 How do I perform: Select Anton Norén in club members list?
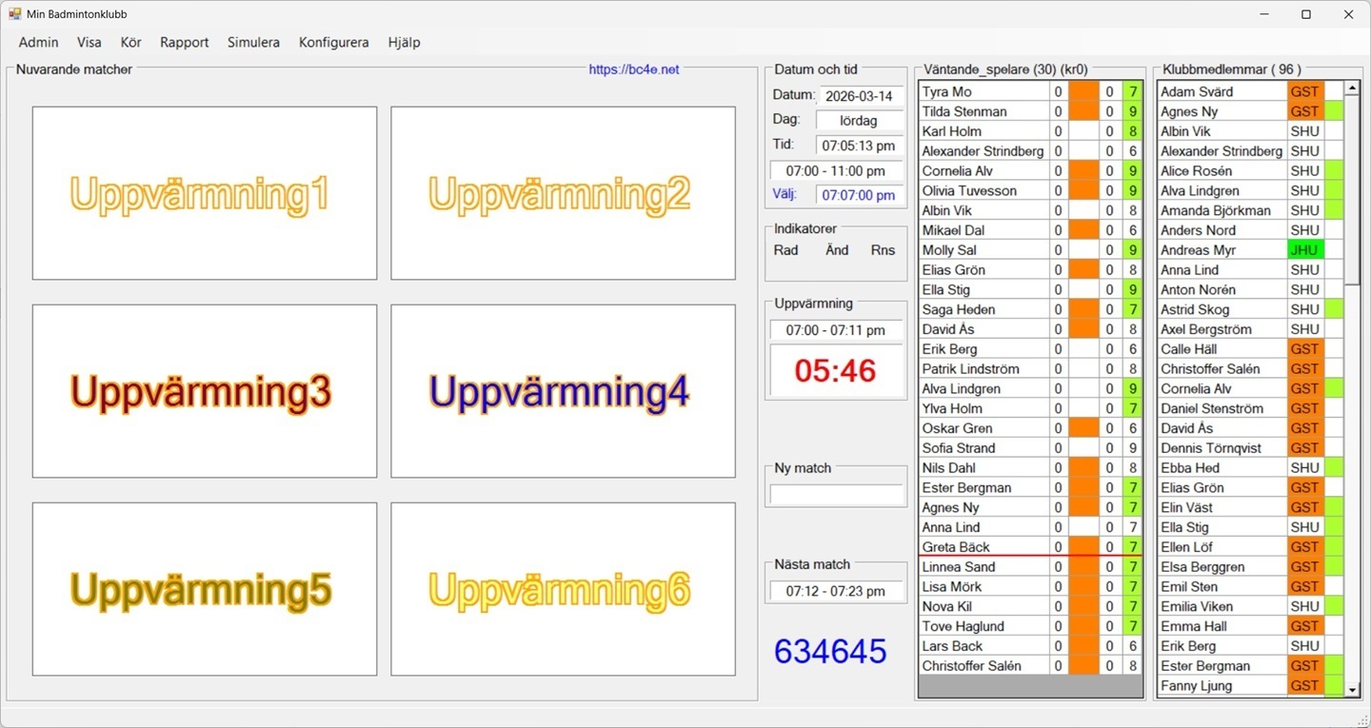pos(1222,289)
